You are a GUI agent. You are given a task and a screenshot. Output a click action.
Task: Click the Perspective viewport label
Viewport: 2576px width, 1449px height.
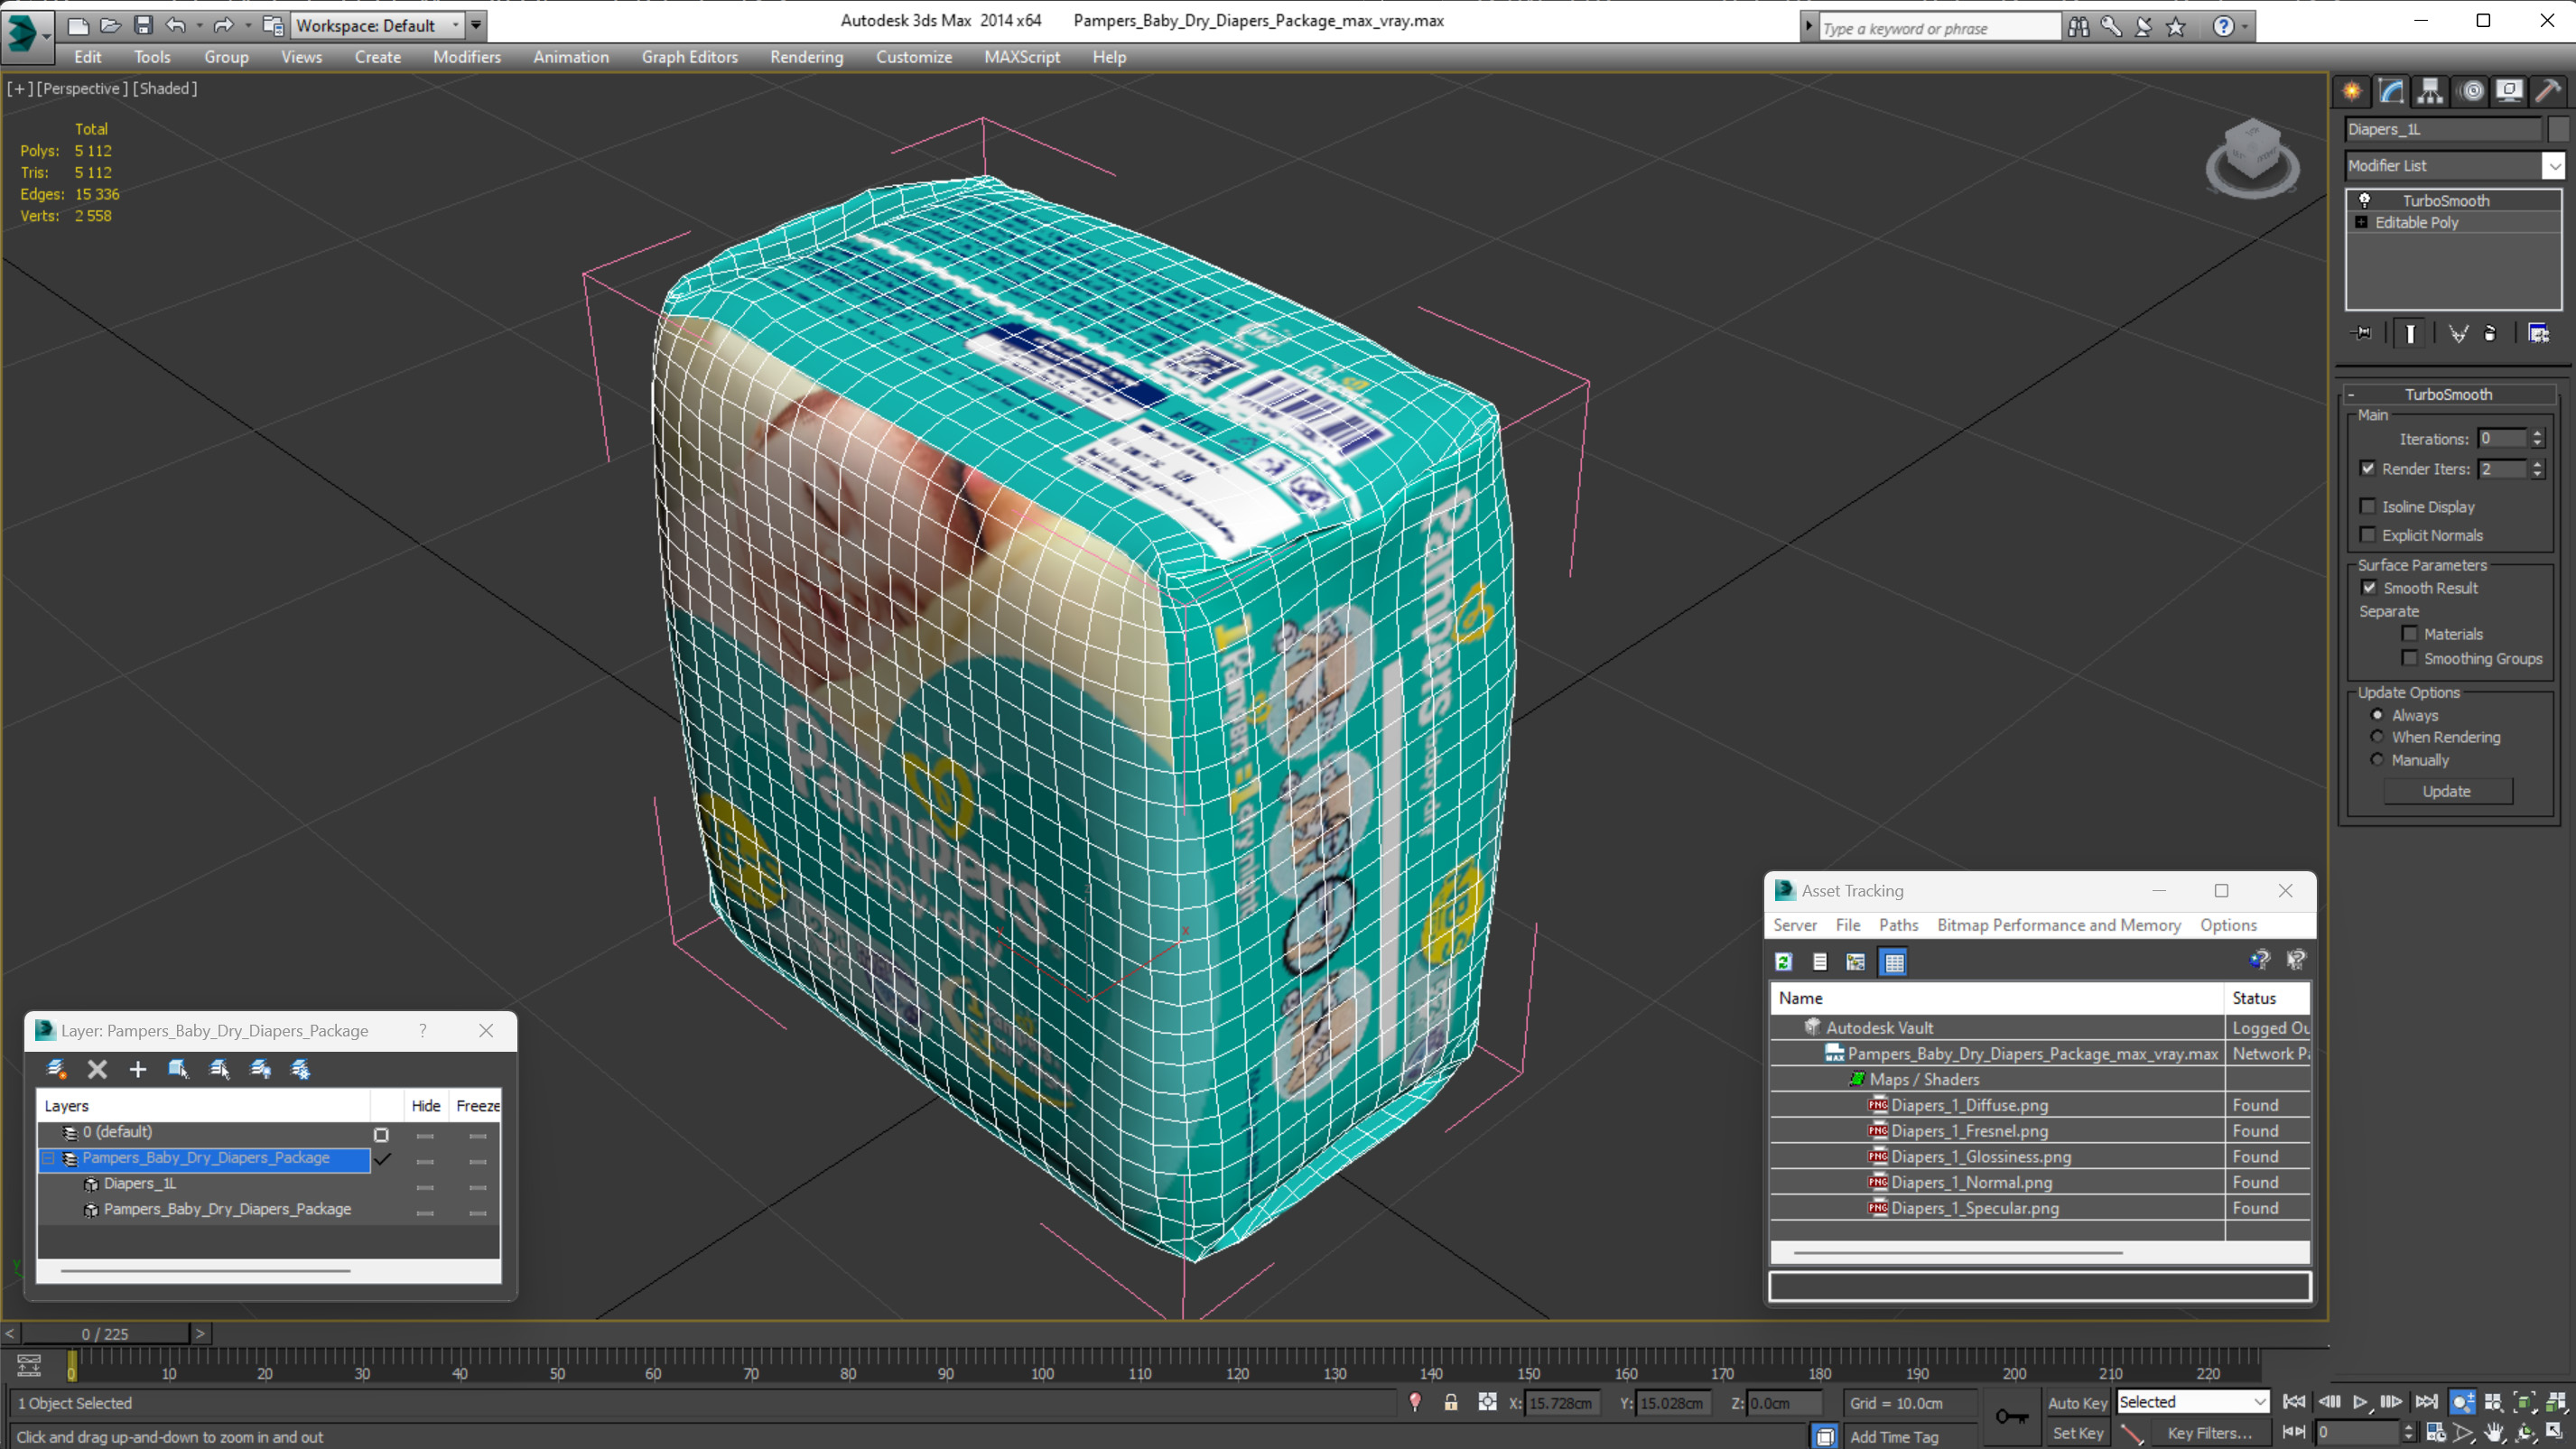(x=83, y=88)
